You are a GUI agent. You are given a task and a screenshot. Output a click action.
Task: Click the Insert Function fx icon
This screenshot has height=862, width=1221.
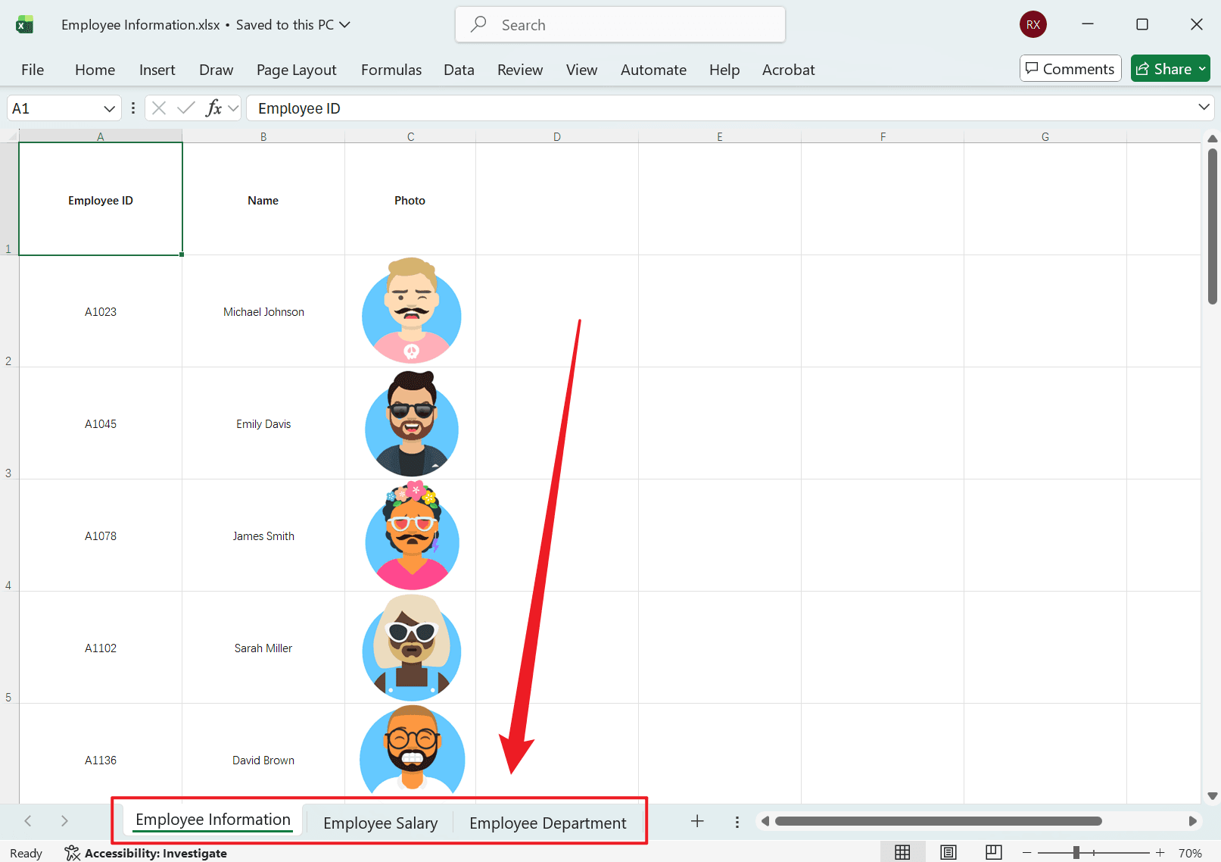point(213,108)
